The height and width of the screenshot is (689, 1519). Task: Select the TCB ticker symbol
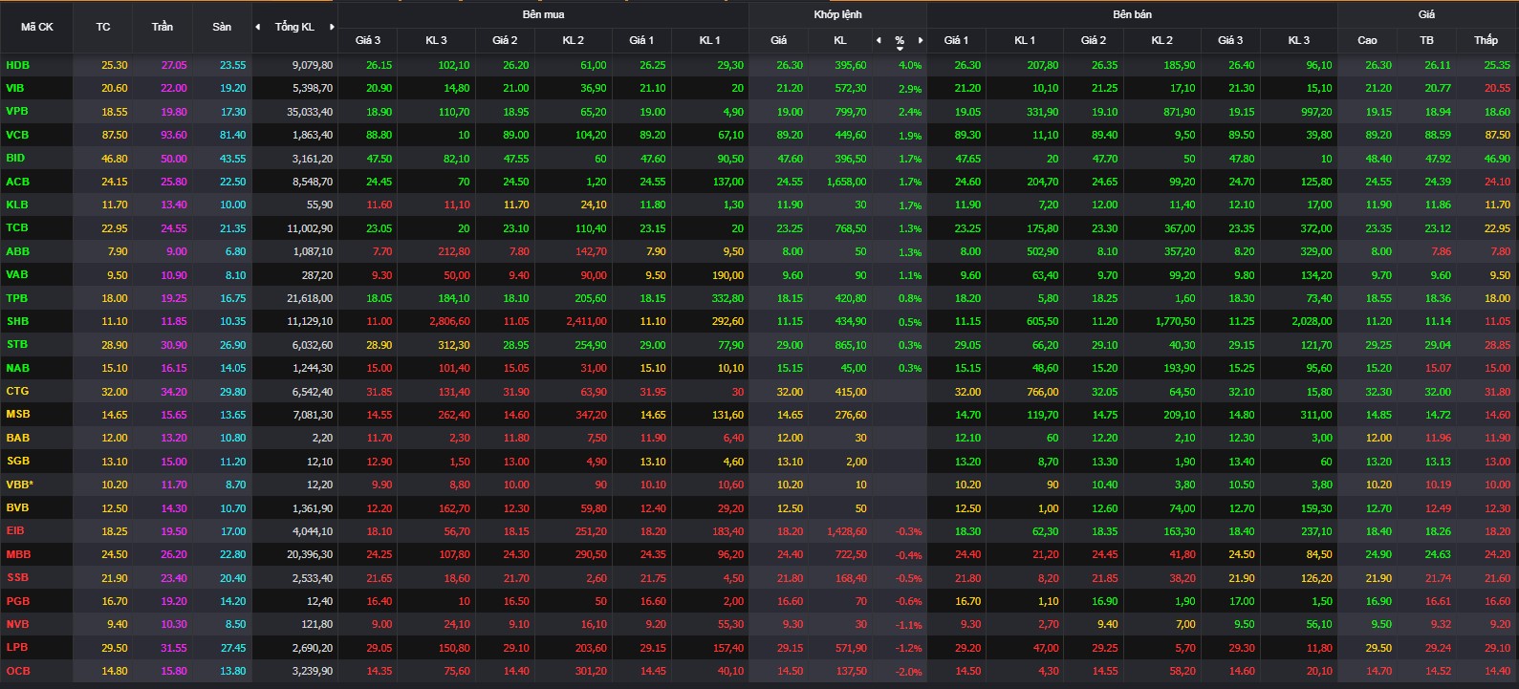[17, 227]
